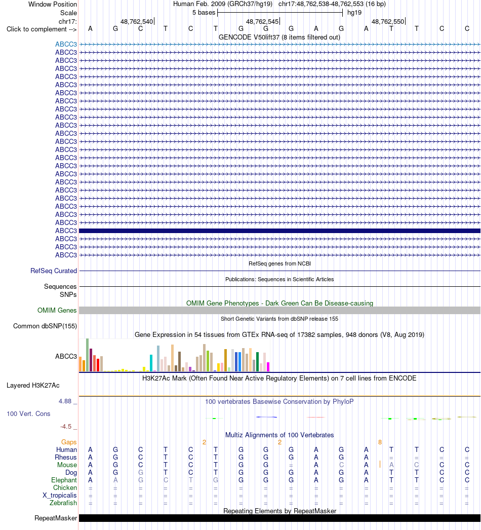Image resolution: width=481 pixels, height=530 pixels.
Task: Click the 'chr17:' ruler label
Action: (67, 22)
